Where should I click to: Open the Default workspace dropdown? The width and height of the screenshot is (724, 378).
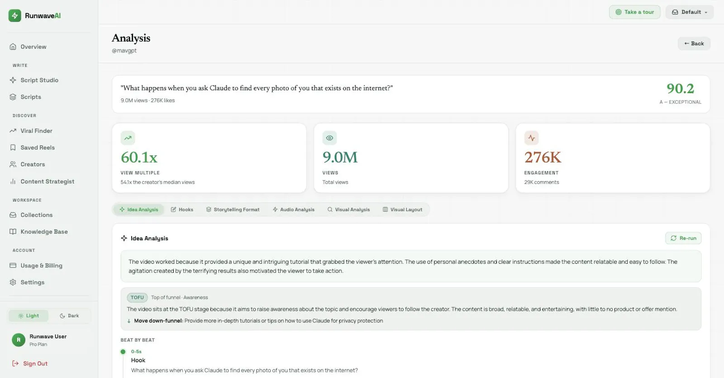(x=690, y=12)
